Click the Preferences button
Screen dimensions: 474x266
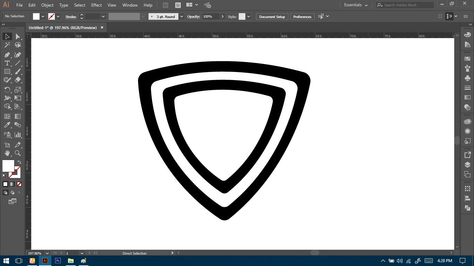(302, 17)
